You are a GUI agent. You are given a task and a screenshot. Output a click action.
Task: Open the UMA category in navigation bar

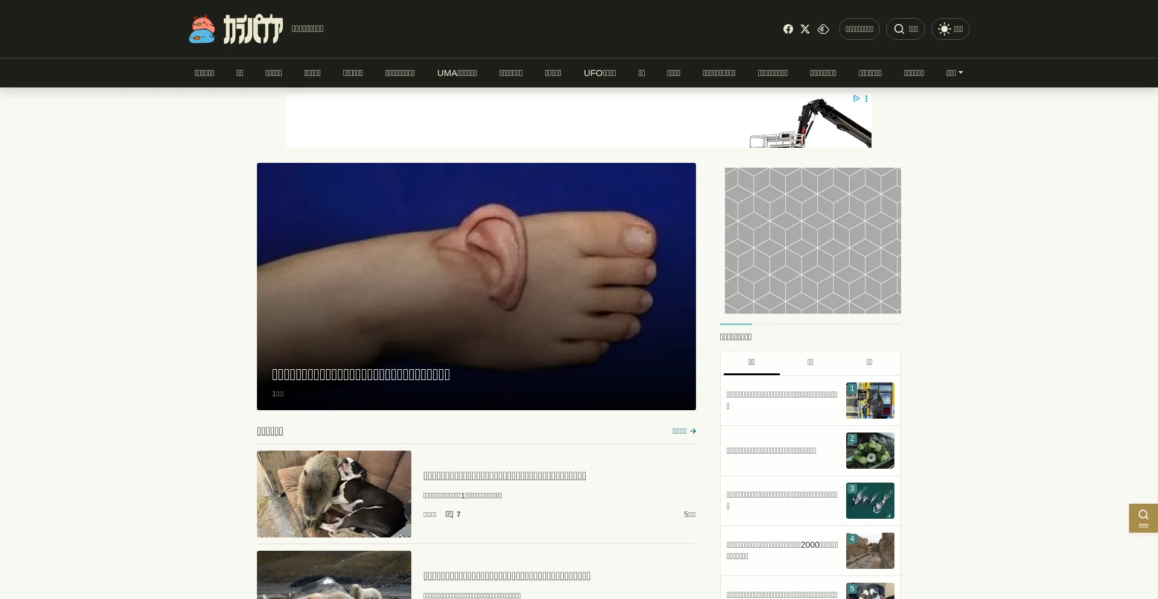457,73
